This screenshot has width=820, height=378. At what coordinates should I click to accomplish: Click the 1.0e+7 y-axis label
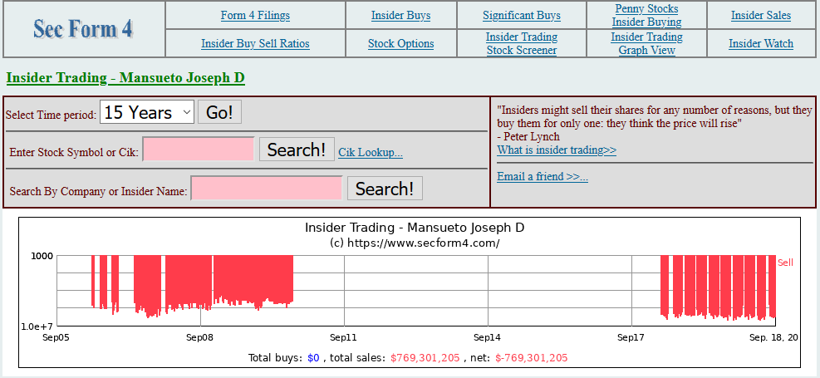(37, 326)
